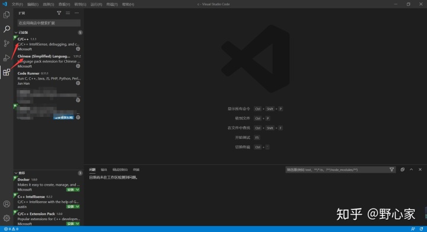
Task: Open the Terminal (T) menu
Action: tap(112, 4)
